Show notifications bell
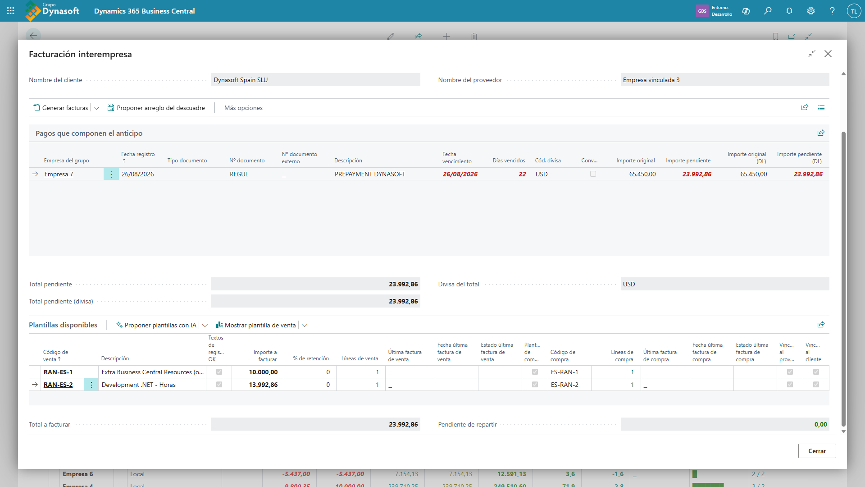The width and height of the screenshot is (865, 487). coord(789,11)
